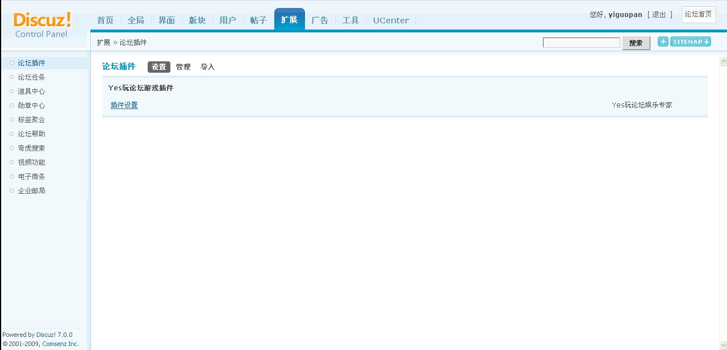Open the UCenter tab

click(391, 20)
